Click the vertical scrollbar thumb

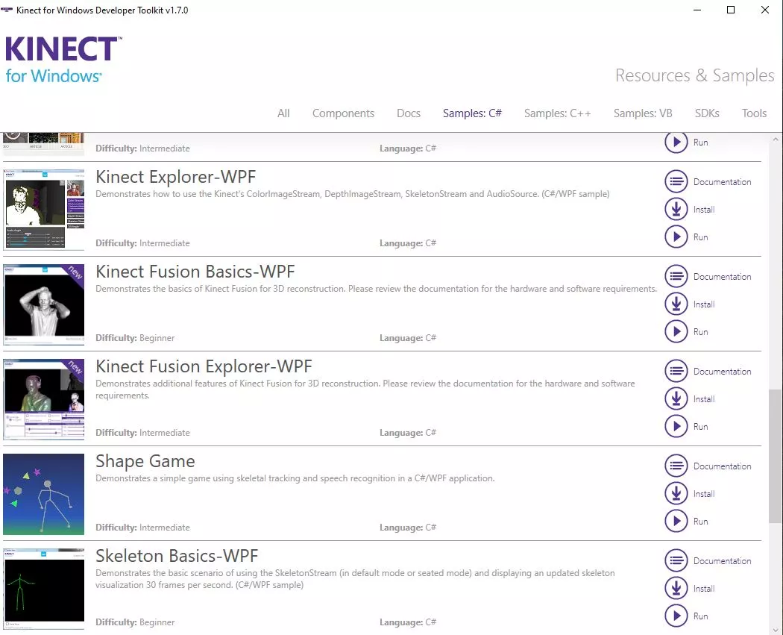click(x=776, y=457)
